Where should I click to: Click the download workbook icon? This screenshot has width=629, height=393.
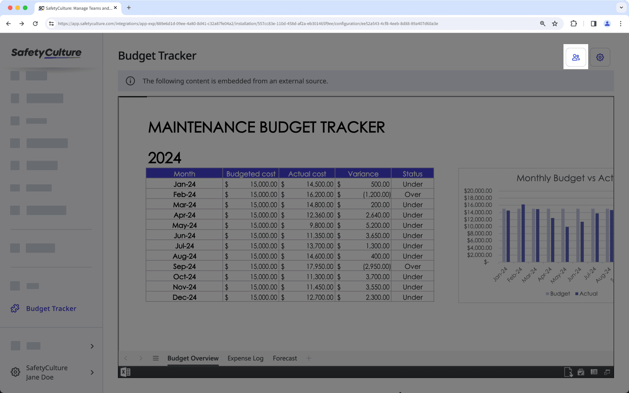pyautogui.click(x=568, y=372)
